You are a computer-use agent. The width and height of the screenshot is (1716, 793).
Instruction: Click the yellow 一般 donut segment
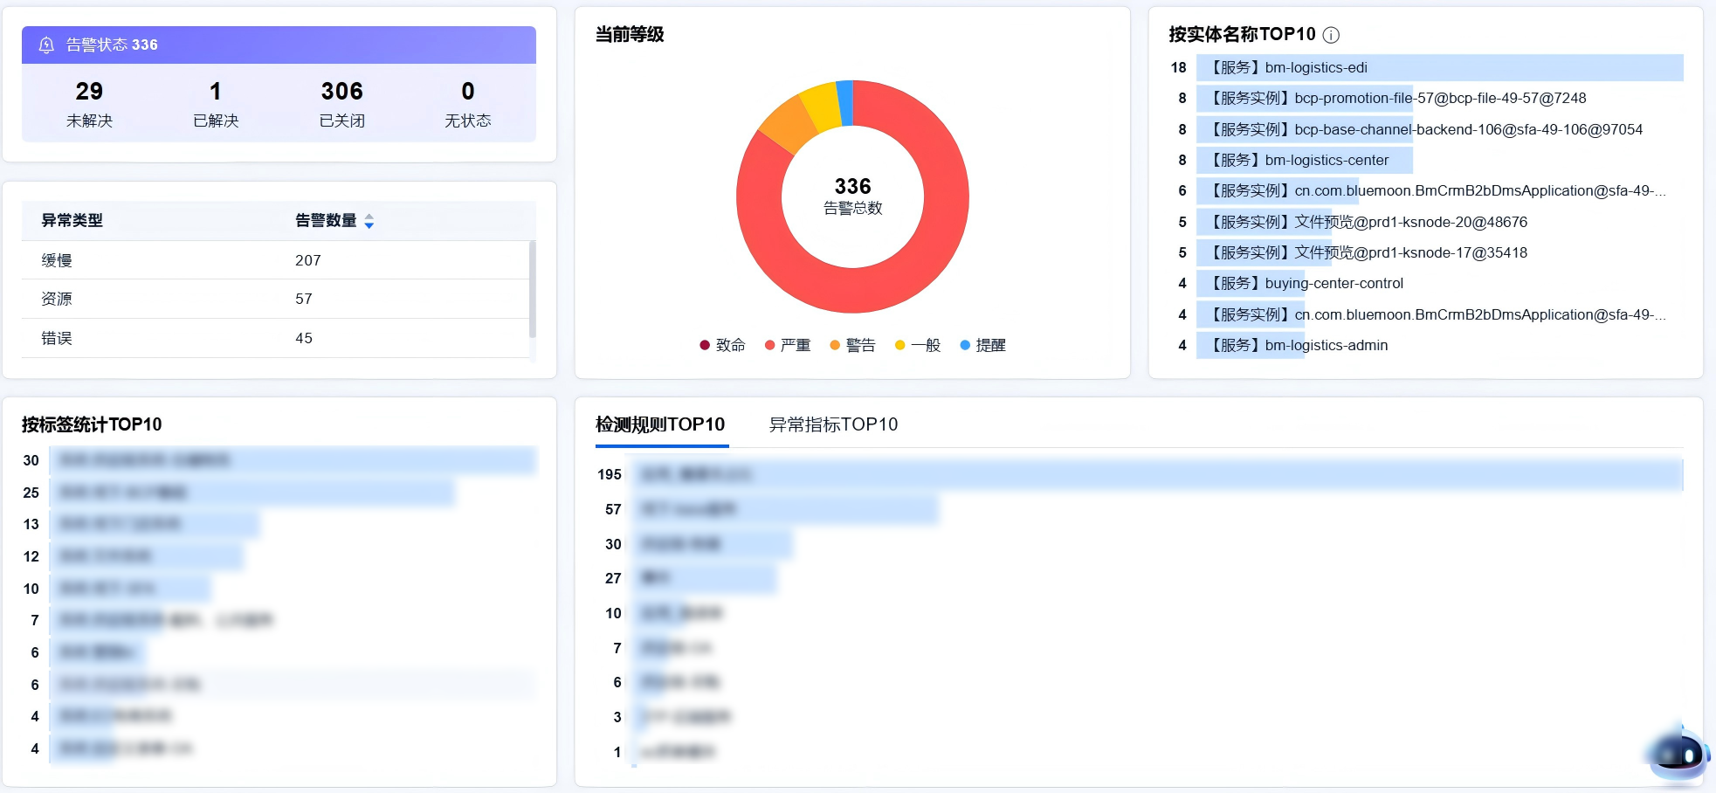pos(823,107)
